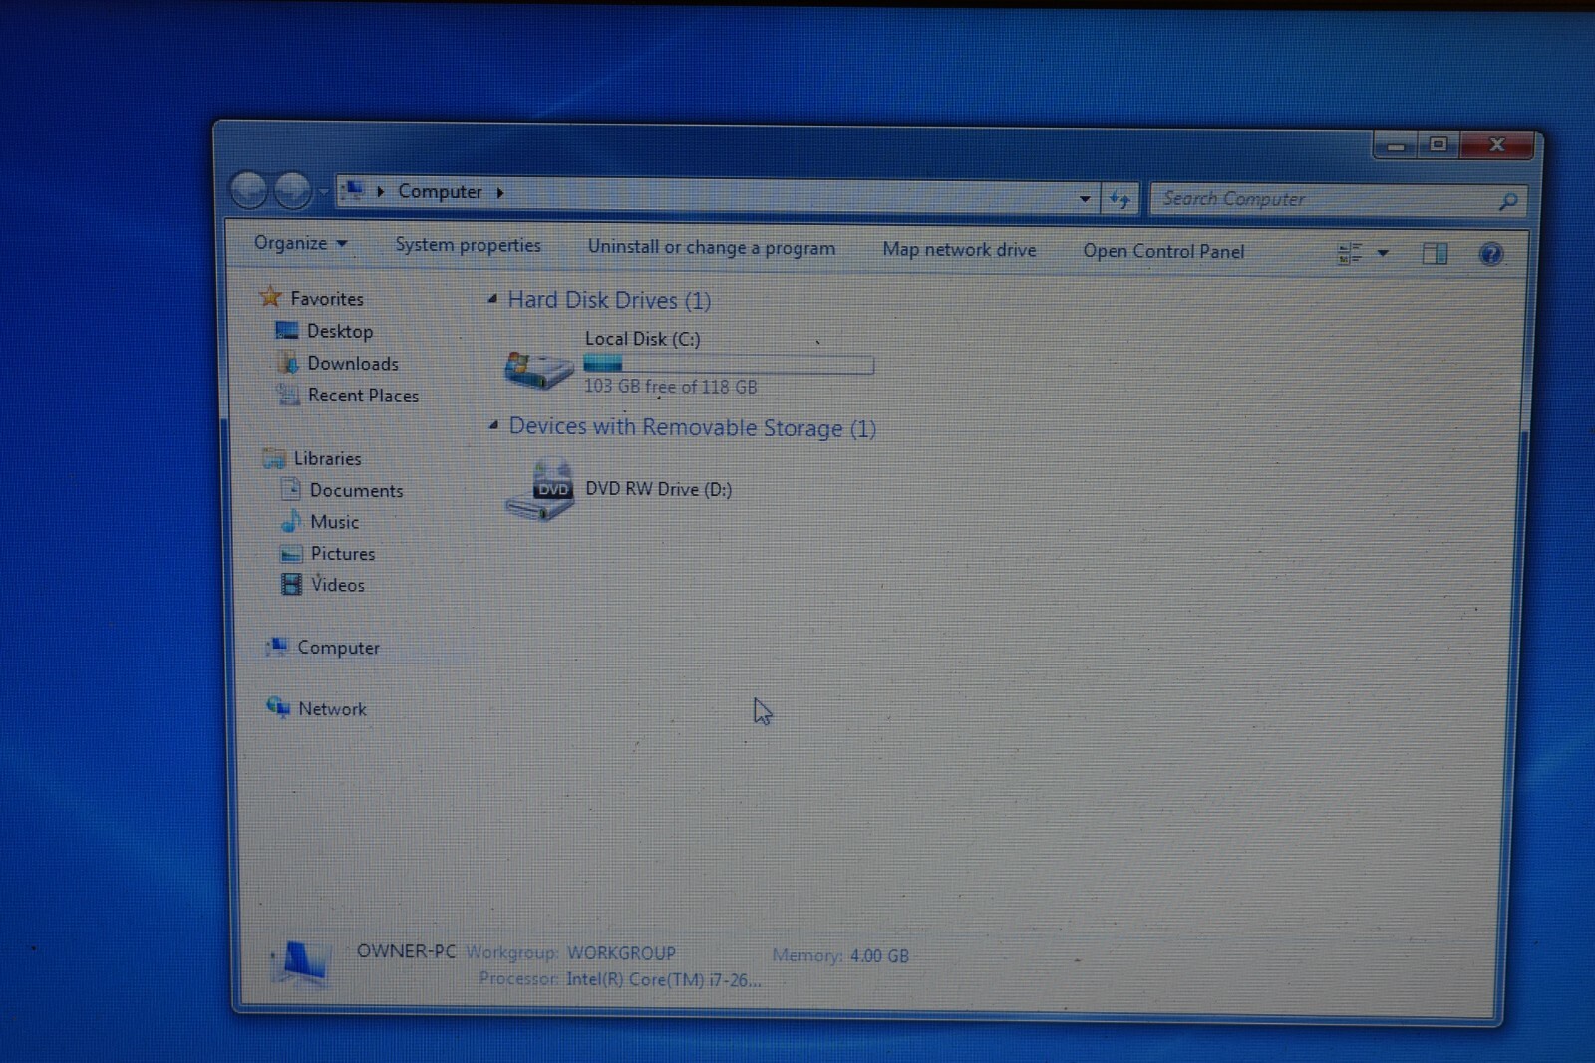Click the Local Disk (C:) drive icon
The width and height of the screenshot is (1595, 1063).
(538, 369)
